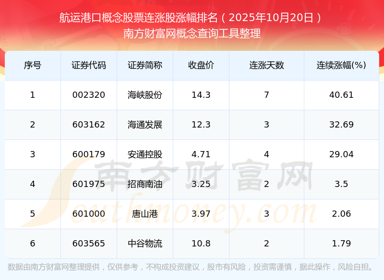
Task: Click stock name 招商南油
Action: pyautogui.click(x=145, y=184)
